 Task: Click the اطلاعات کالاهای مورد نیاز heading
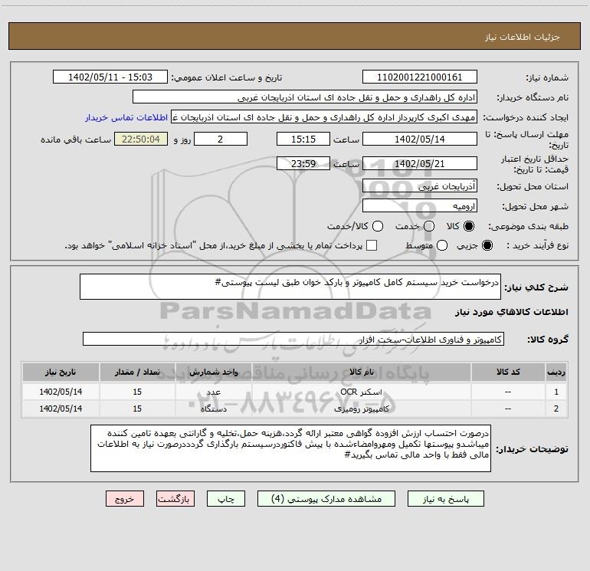512,312
